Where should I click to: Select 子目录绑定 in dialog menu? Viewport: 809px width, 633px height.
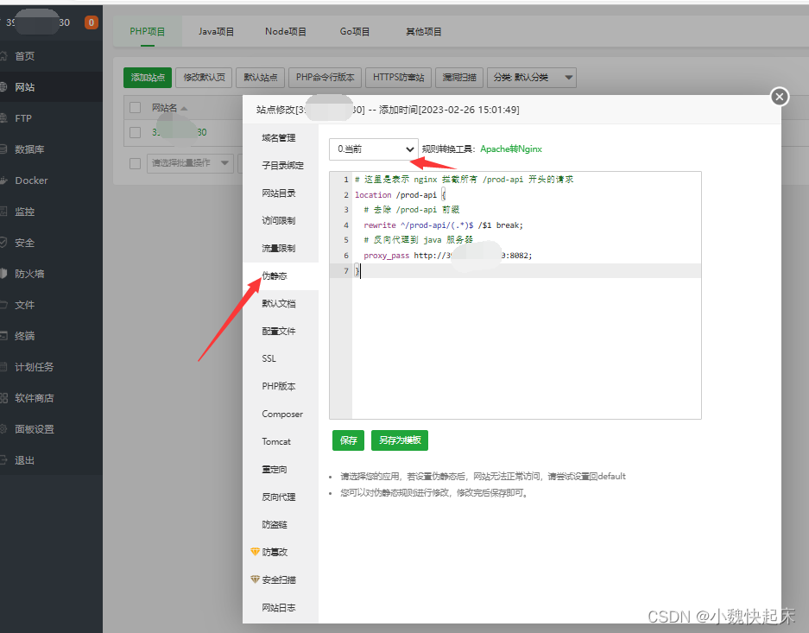click(x=282, y=165)
